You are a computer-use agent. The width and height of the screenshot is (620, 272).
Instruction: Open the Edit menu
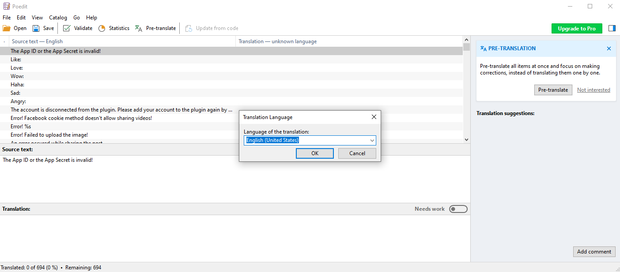[21, 18]
